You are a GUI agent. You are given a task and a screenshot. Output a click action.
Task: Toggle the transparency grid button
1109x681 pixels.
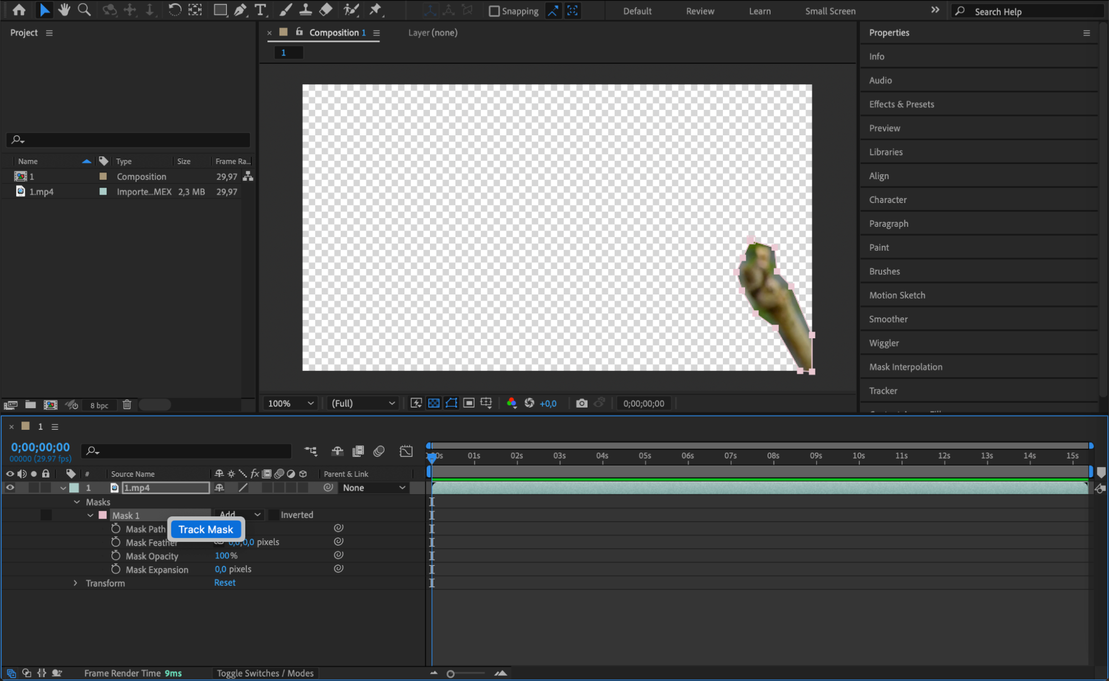click(x=434, y=403)
